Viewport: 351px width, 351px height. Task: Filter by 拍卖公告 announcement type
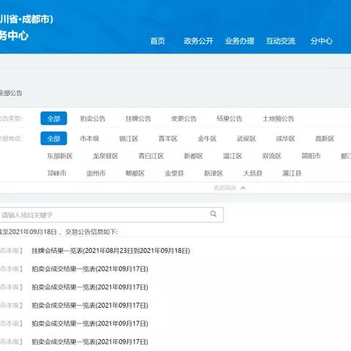point(93,118)
